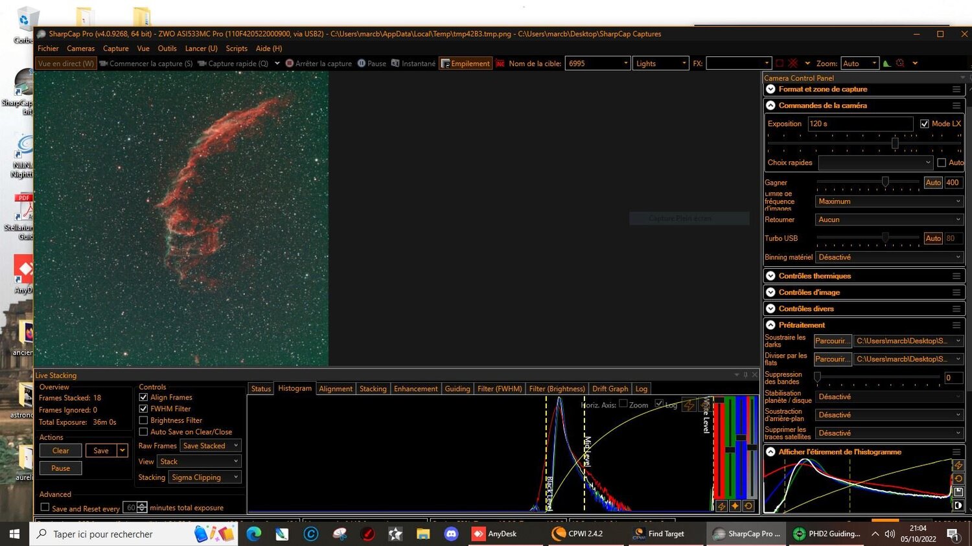Open the Fichier menu

pyautogui.click(x=48, y=49)
